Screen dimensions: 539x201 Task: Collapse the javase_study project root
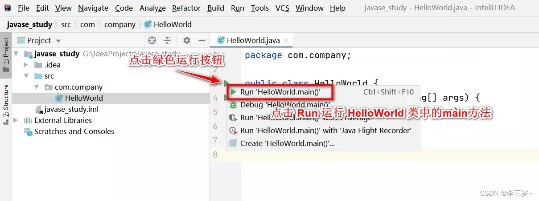(16, 54)
